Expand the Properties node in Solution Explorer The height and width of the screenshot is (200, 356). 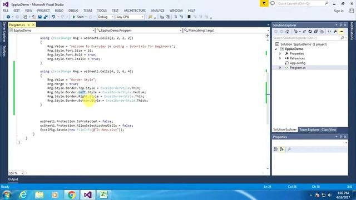(x=280, y=54)
